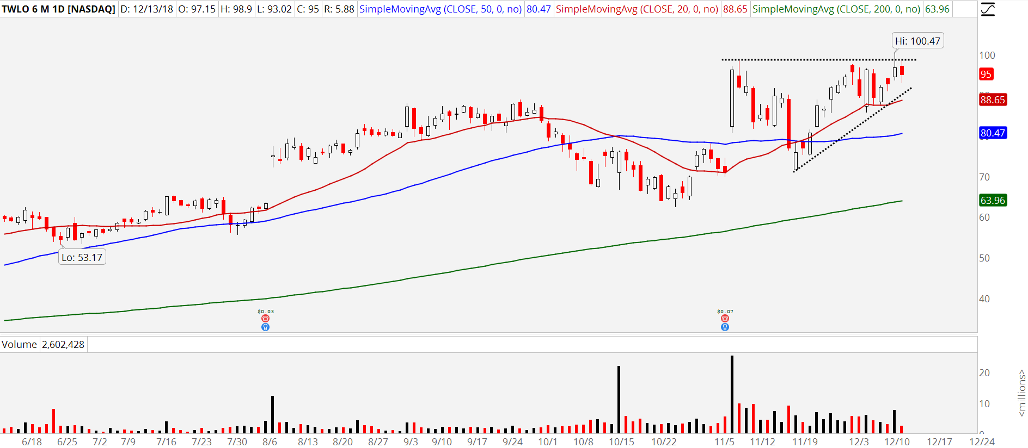The width and height of the screenshot is (1028, 448).
Task: Open the drawing tools icon at top right
Action: pos(988,9)
